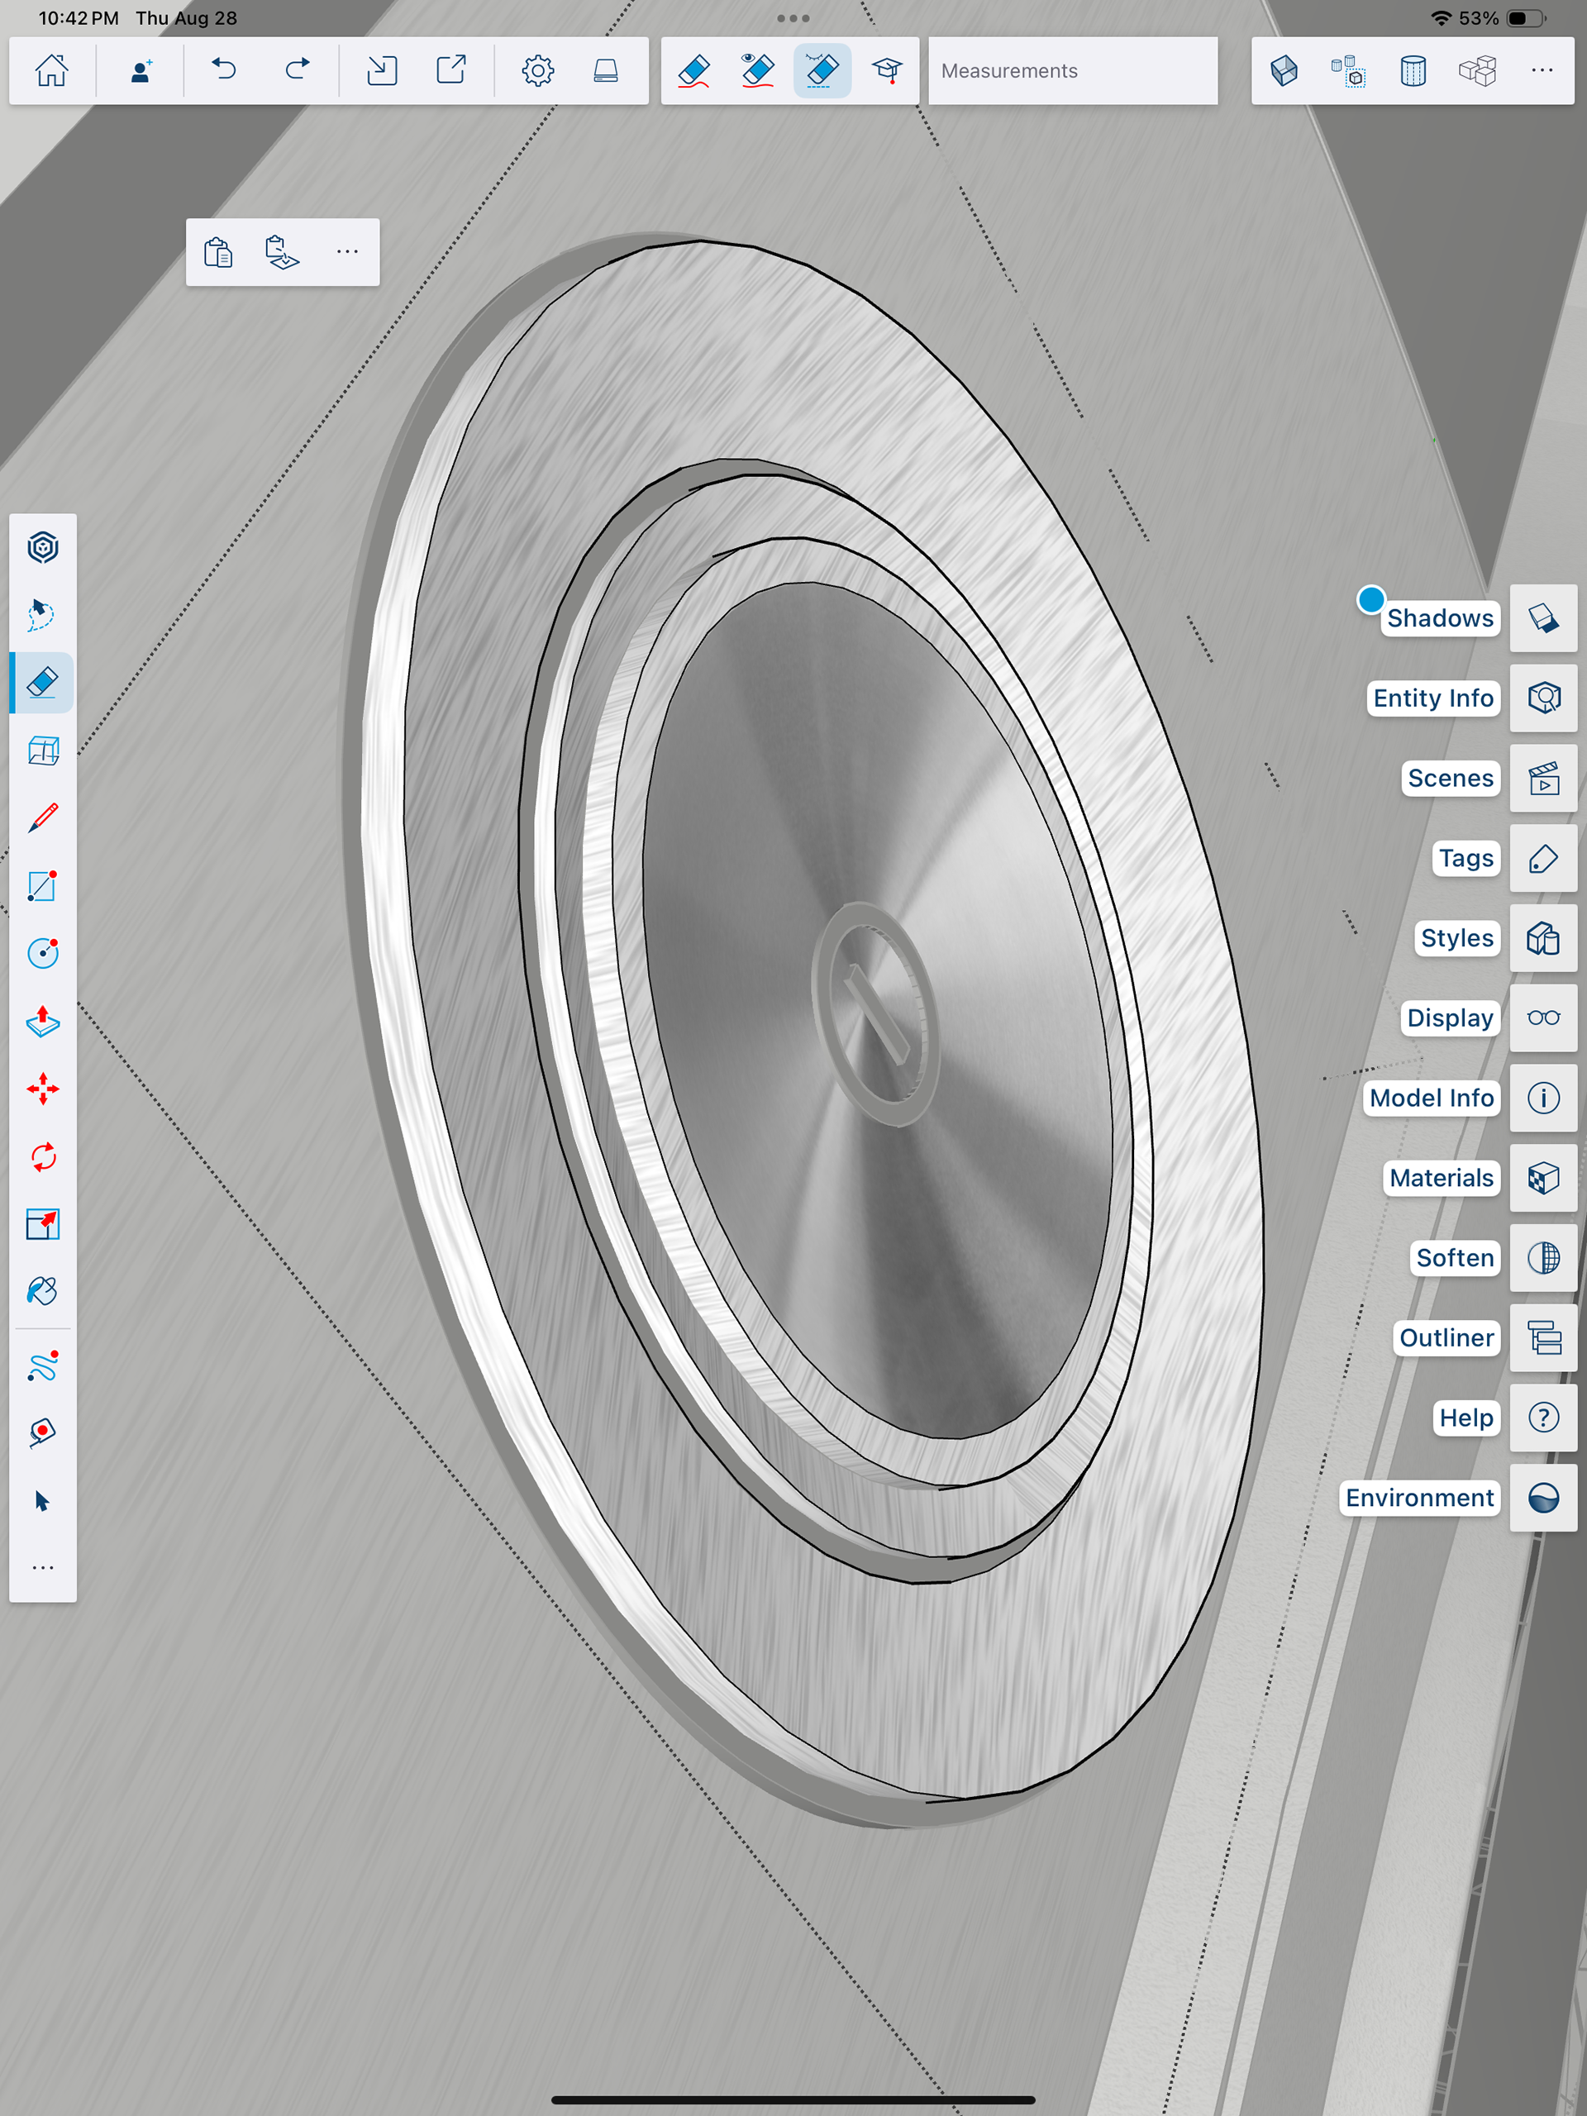Open the Materials panel
The image size is (1587, 2116).
[x=1542, y=1178]
